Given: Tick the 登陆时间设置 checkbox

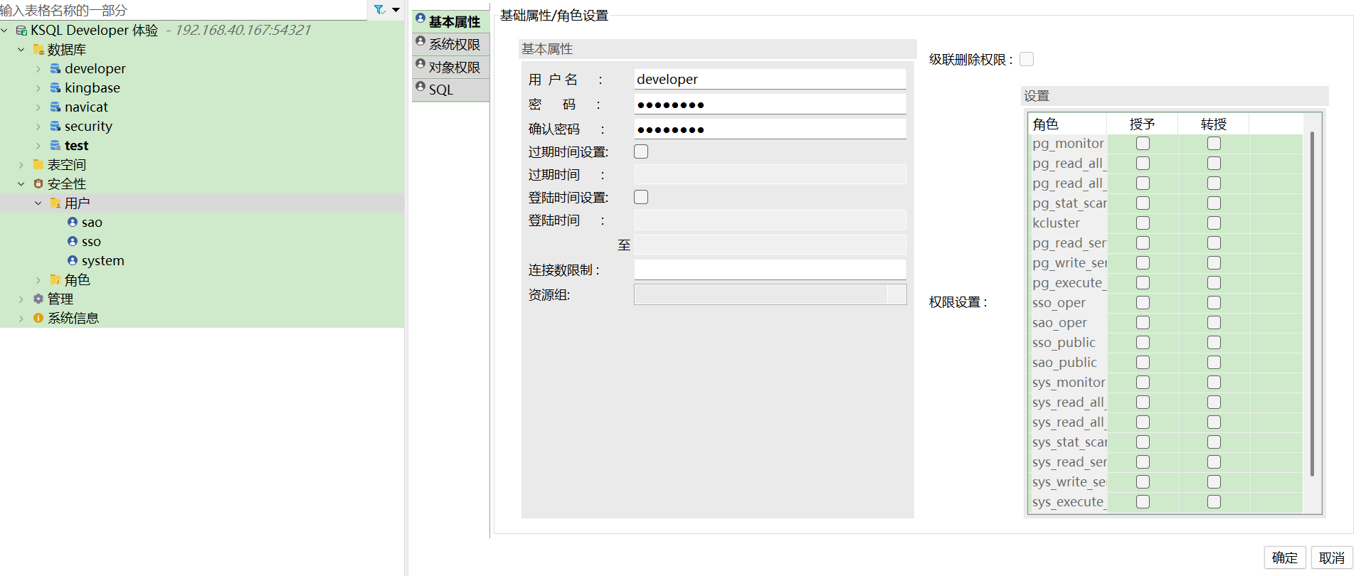Looking at the screenshot, I should pyautogui.click(x=641, y=198).
